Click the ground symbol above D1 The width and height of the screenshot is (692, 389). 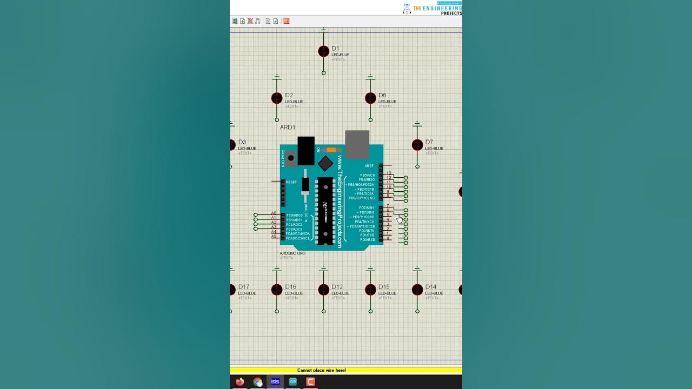[x=323, y=30]
